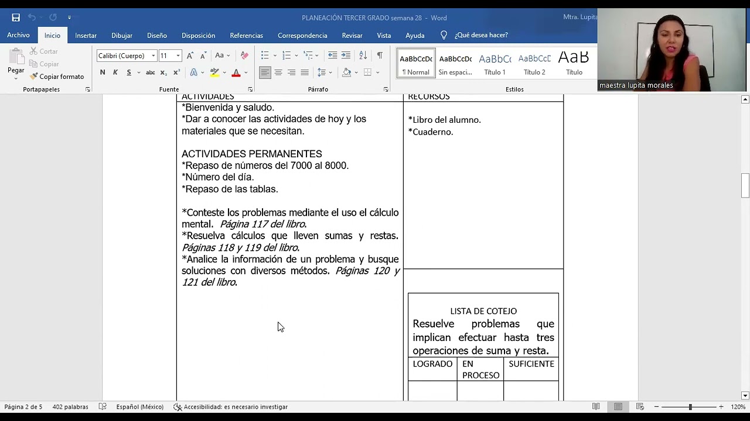
Task: Click the zoom slider handle
Action: 690,406
